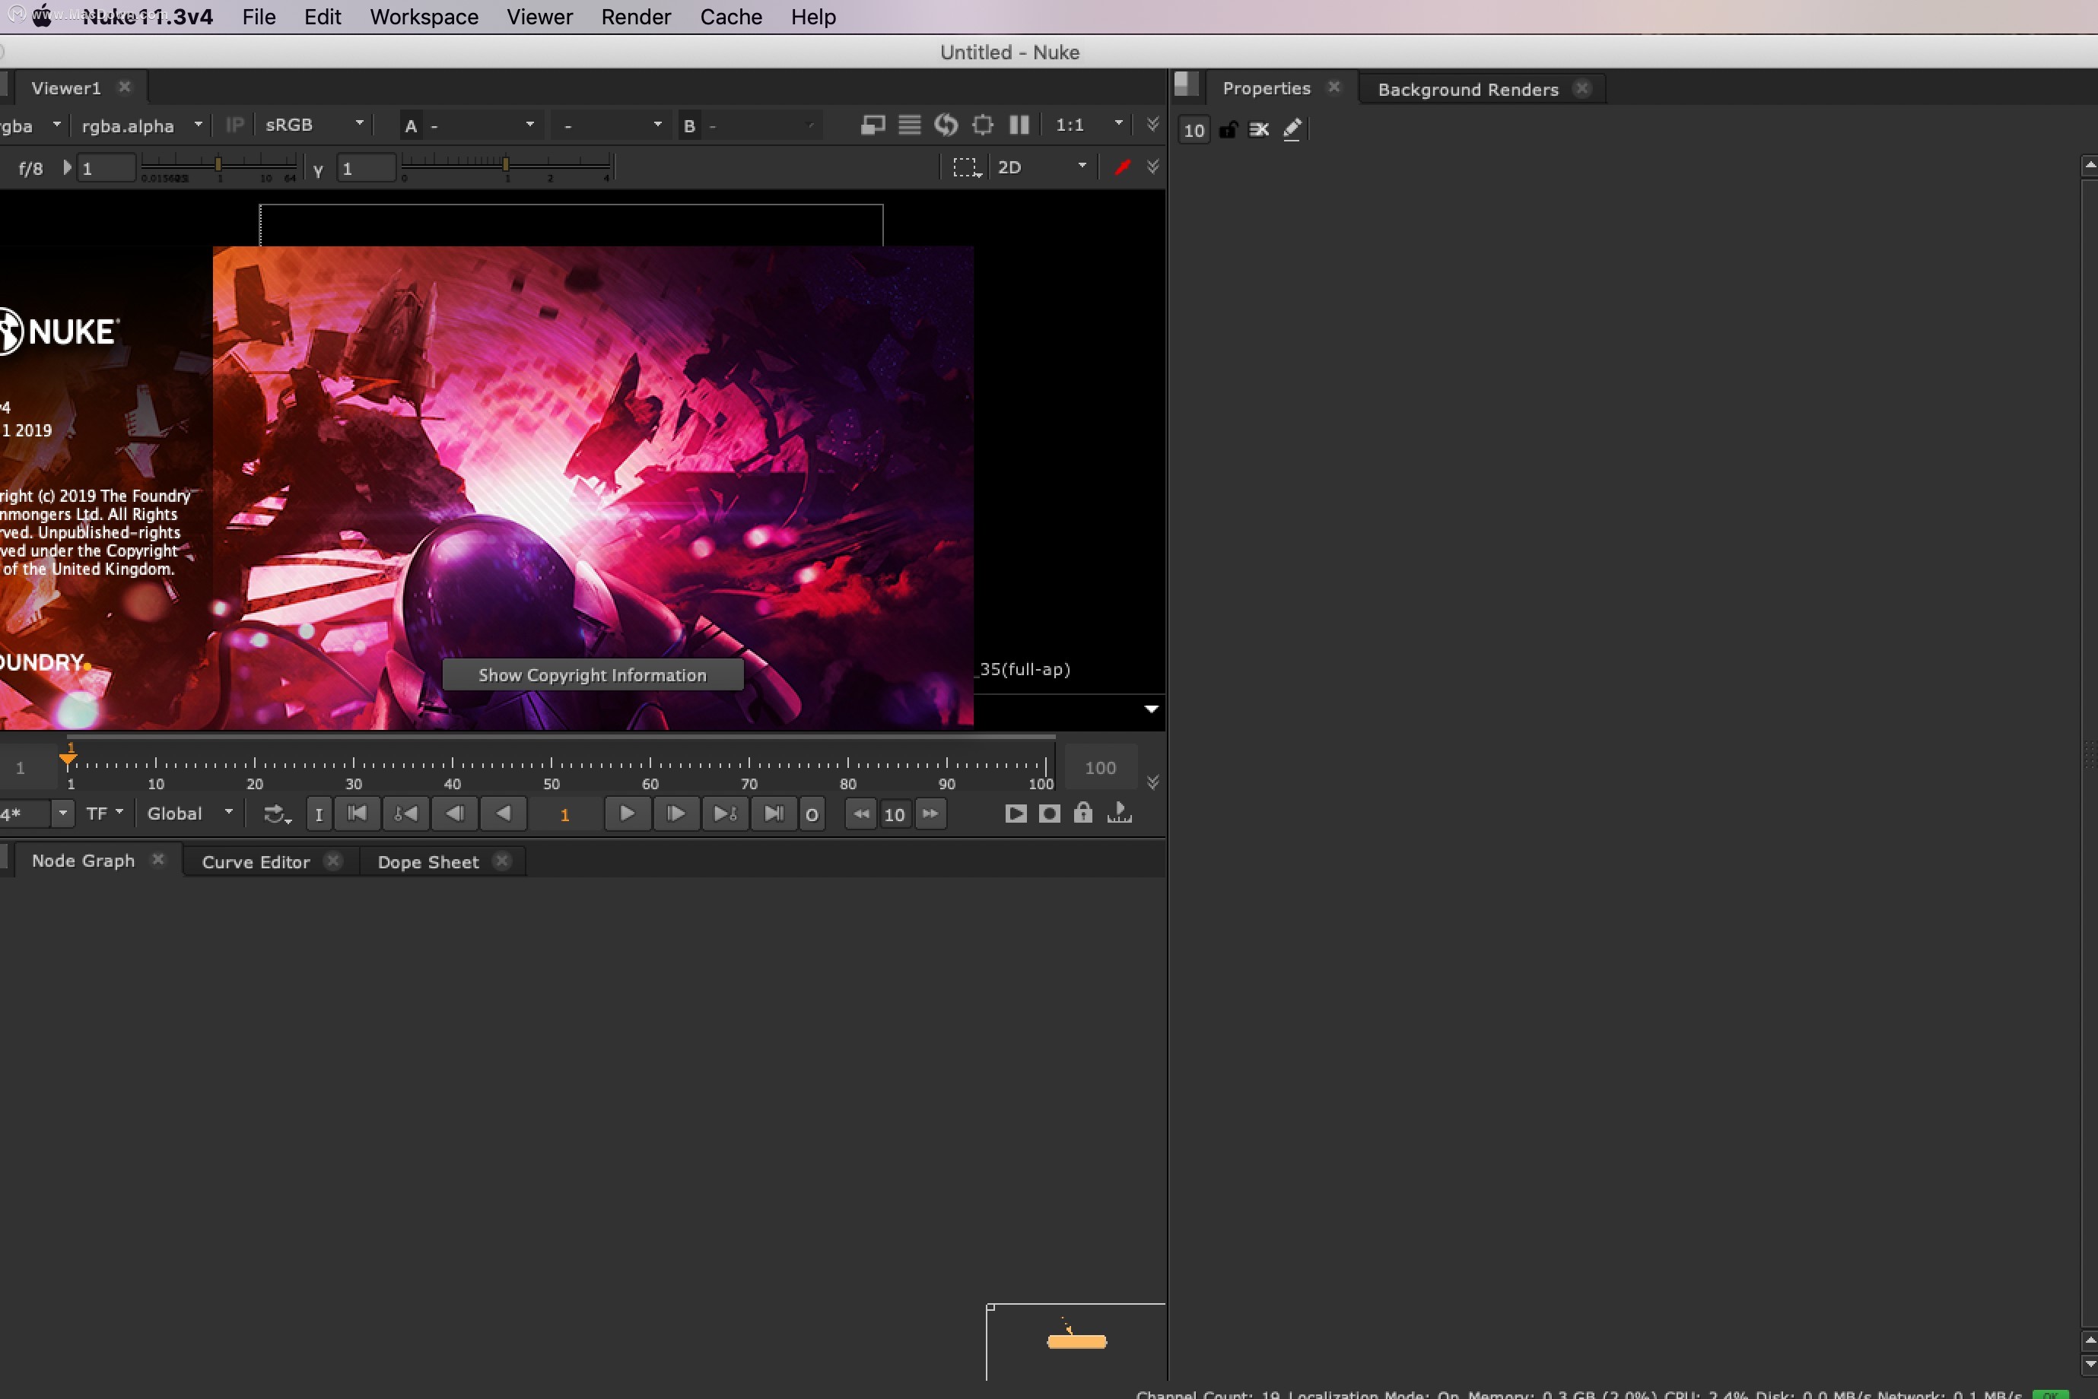Open the sRGB viewer process dropdown

tap(314, 125)
